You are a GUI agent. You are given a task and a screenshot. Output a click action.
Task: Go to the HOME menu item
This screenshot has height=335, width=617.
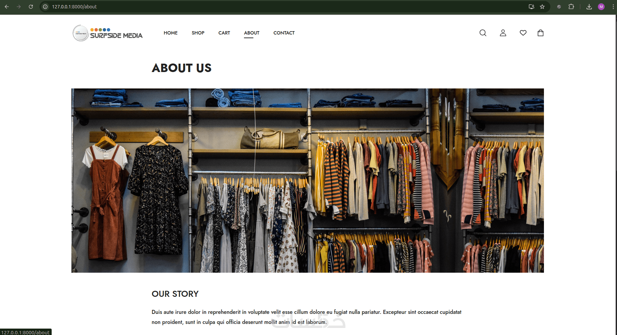click(x=171, y=33)
